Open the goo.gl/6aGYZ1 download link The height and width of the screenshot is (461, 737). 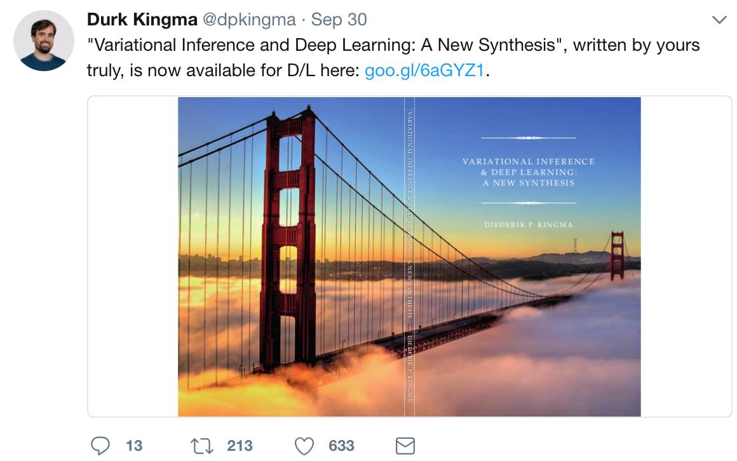[x=424, y=70]
